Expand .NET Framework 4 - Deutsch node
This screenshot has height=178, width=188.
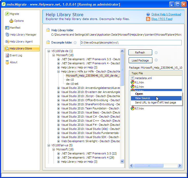58,63
